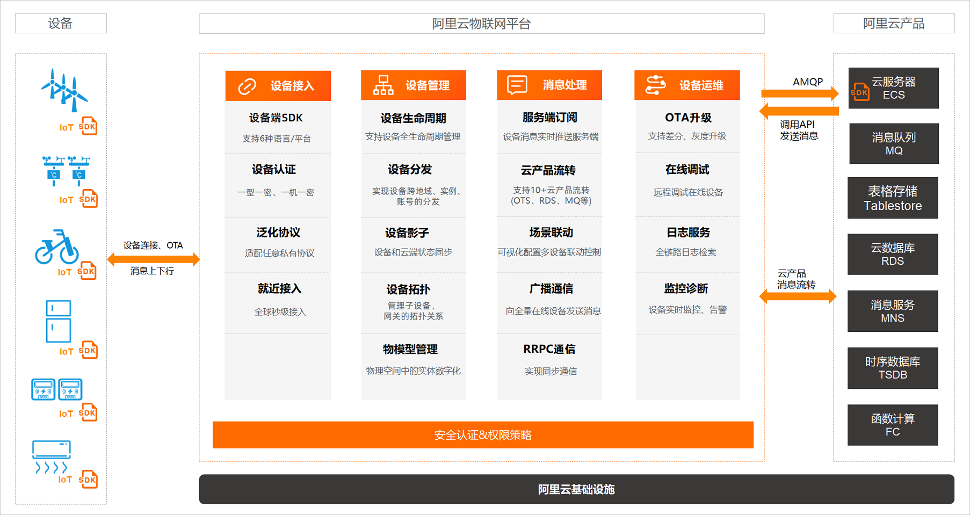Click the 云产品流转 feature
970x515 pixels.
point(548,170)
